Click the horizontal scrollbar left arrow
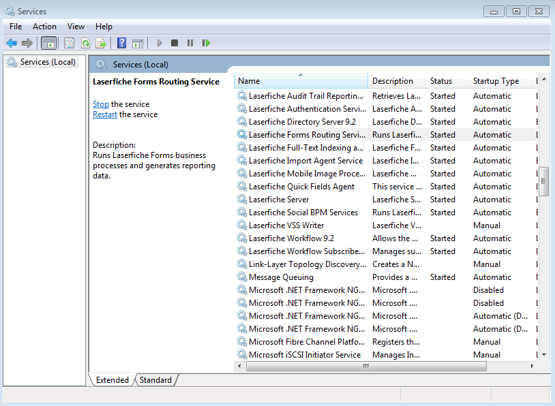The height and width of the screenshot is (406, 555). (239, 366)
